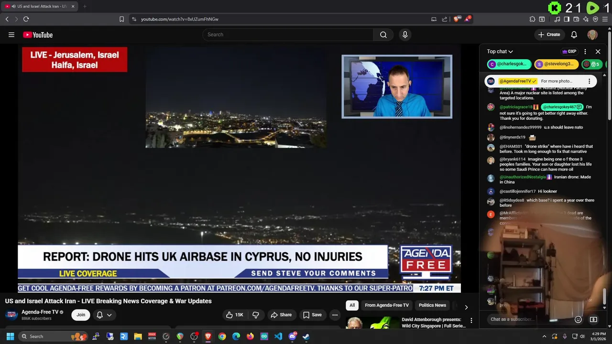Click browser back arrow
Image resolution: width=612 pixels, height=344 pixels.
tap(7, 19)
